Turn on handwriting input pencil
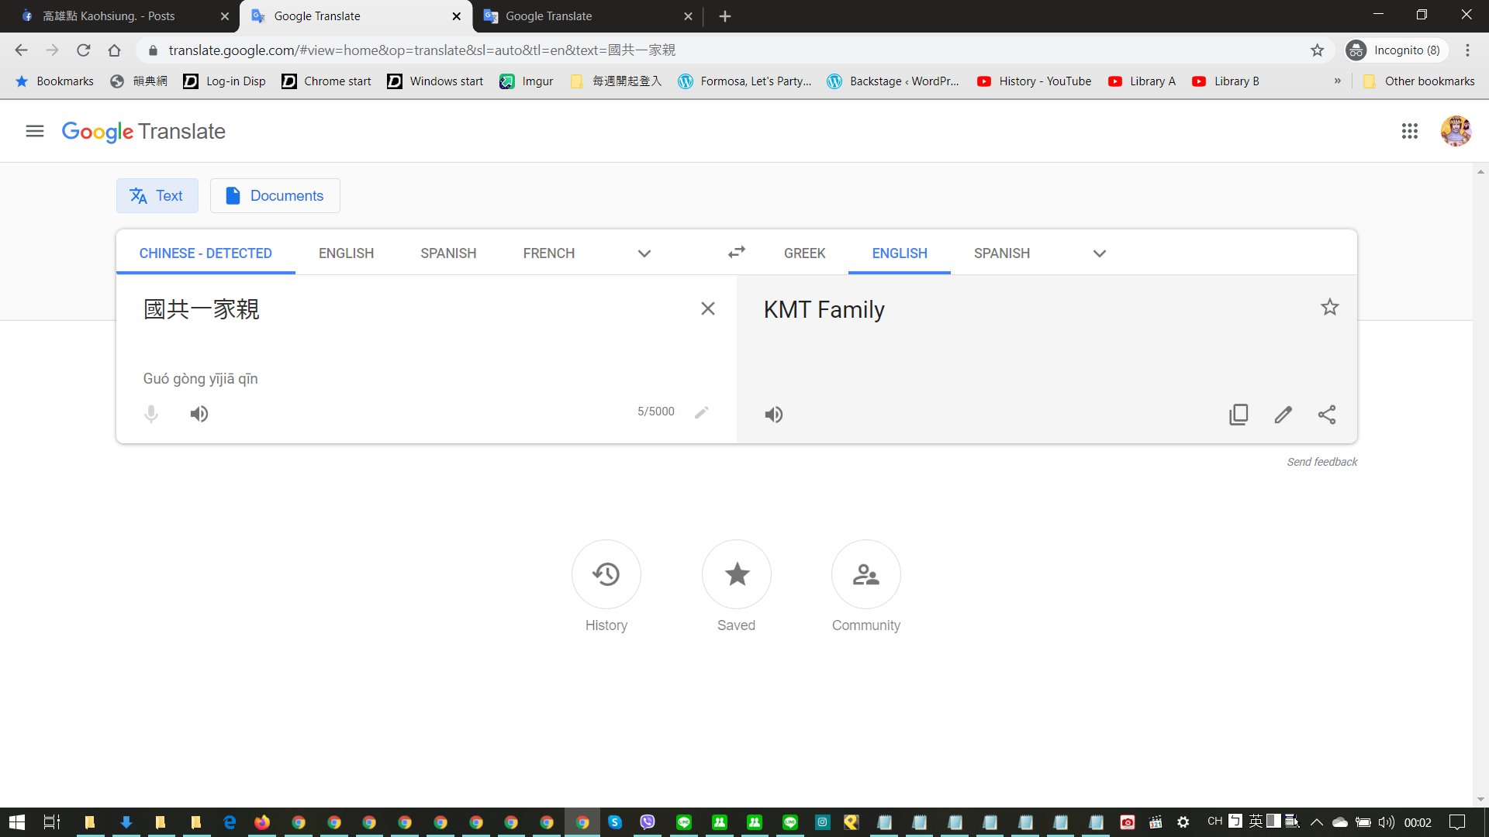The width and height of the screenshot is (1489, 837). (701, 412)
